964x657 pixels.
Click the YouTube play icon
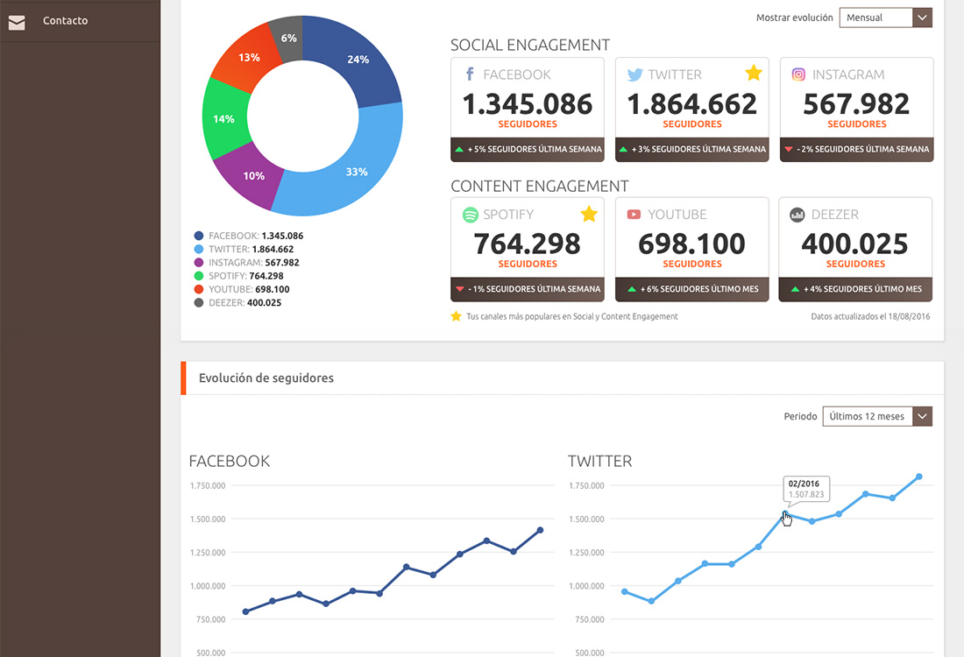634,215
